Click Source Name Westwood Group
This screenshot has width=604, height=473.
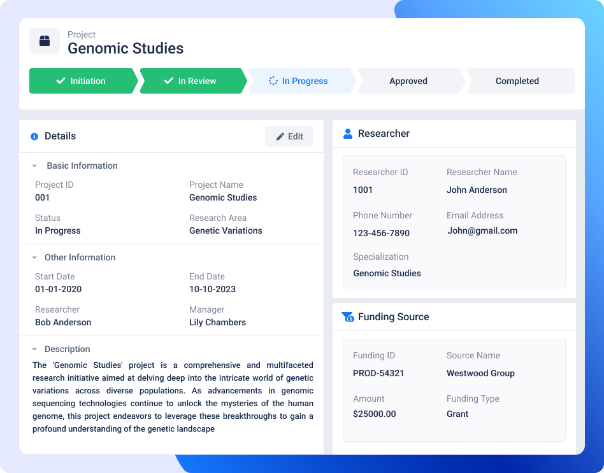click(481, 373)
